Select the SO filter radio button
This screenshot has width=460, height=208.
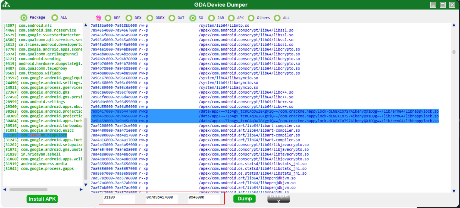click(193, 18)
